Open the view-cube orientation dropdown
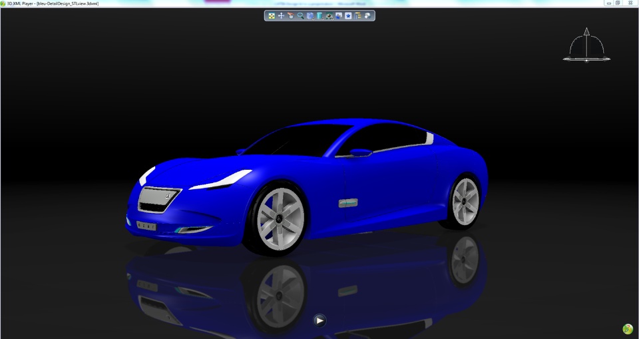The width and height of the screenshot is (639, 339). pos(310,16)
